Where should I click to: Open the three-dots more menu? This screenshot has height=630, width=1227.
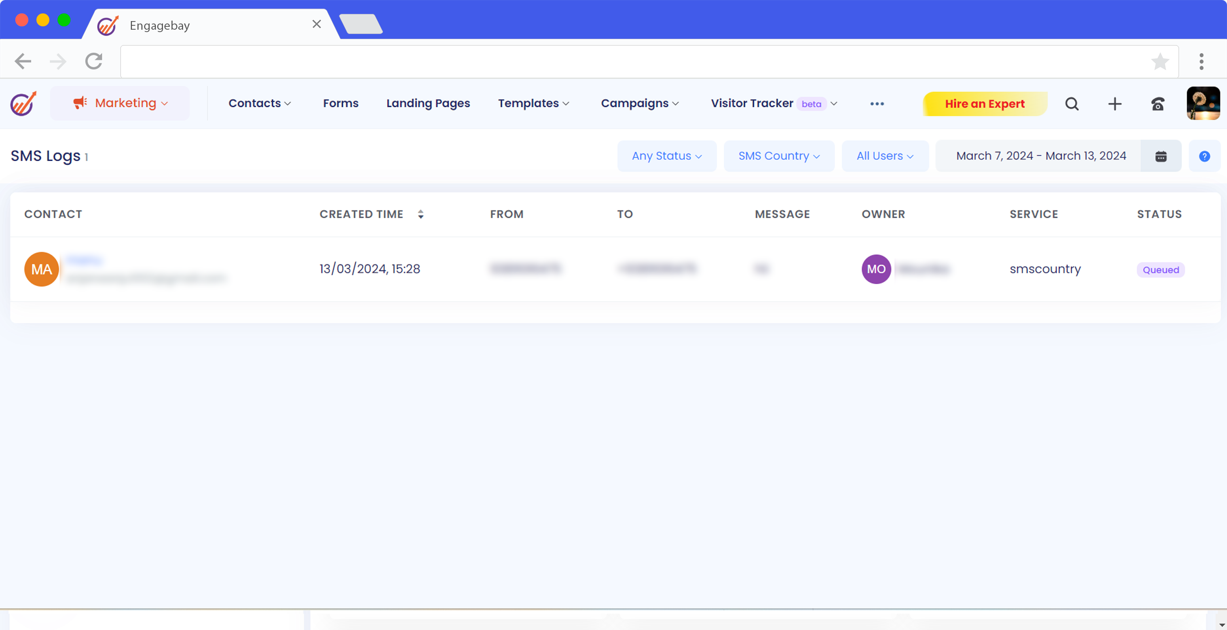click(x=877, y=104)
